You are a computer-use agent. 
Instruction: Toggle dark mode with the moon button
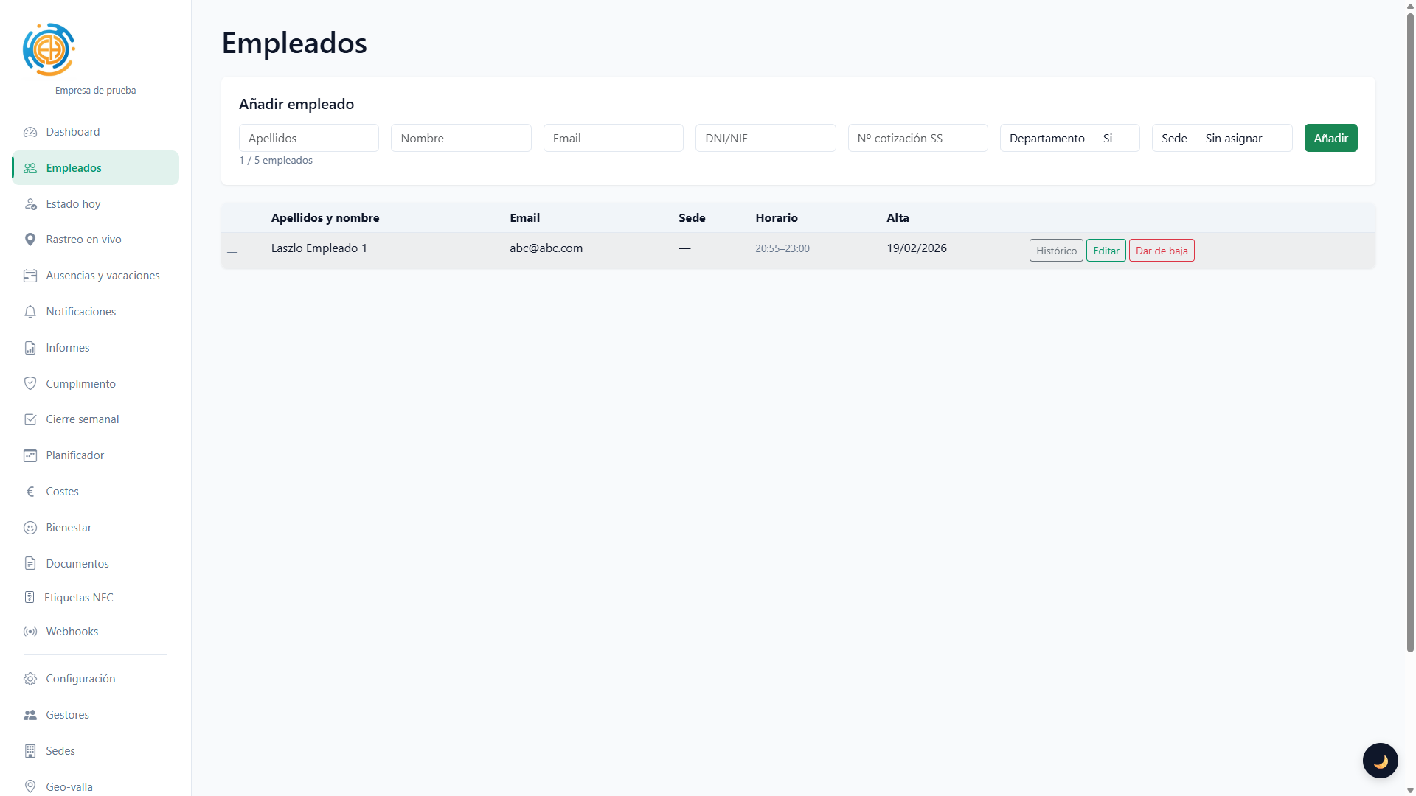[1381, 760]
